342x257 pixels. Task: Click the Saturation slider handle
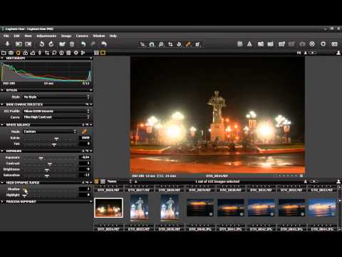(47, 176)
